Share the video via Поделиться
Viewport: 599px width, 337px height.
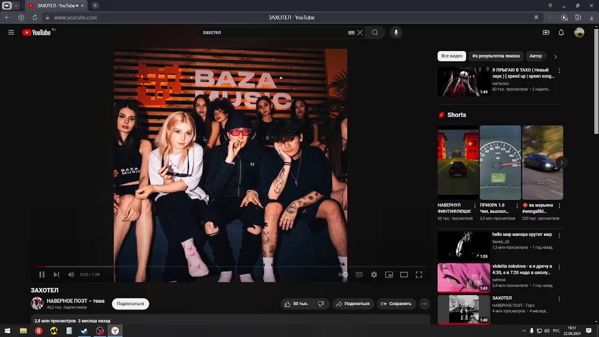pos(353,304)
